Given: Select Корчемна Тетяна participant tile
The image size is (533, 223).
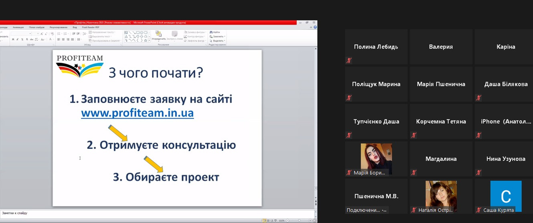Looking at the screenshot, I should pos(441,121).
